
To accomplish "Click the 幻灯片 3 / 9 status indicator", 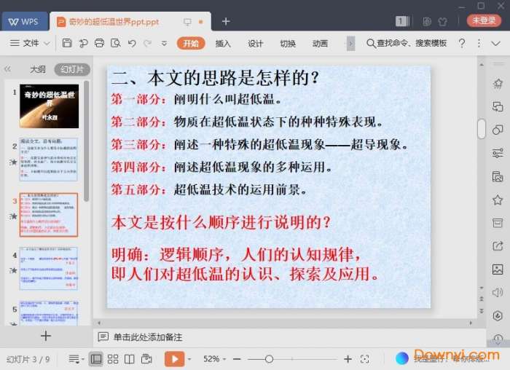I will pyautogui.click(x=28, y=359).
